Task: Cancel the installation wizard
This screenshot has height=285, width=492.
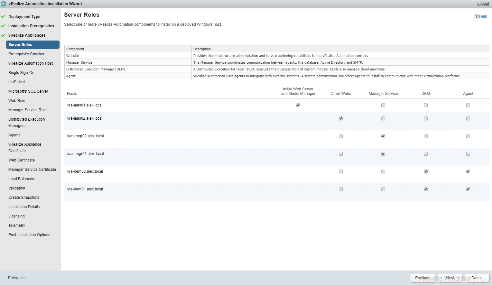Action: coord(477,278)
